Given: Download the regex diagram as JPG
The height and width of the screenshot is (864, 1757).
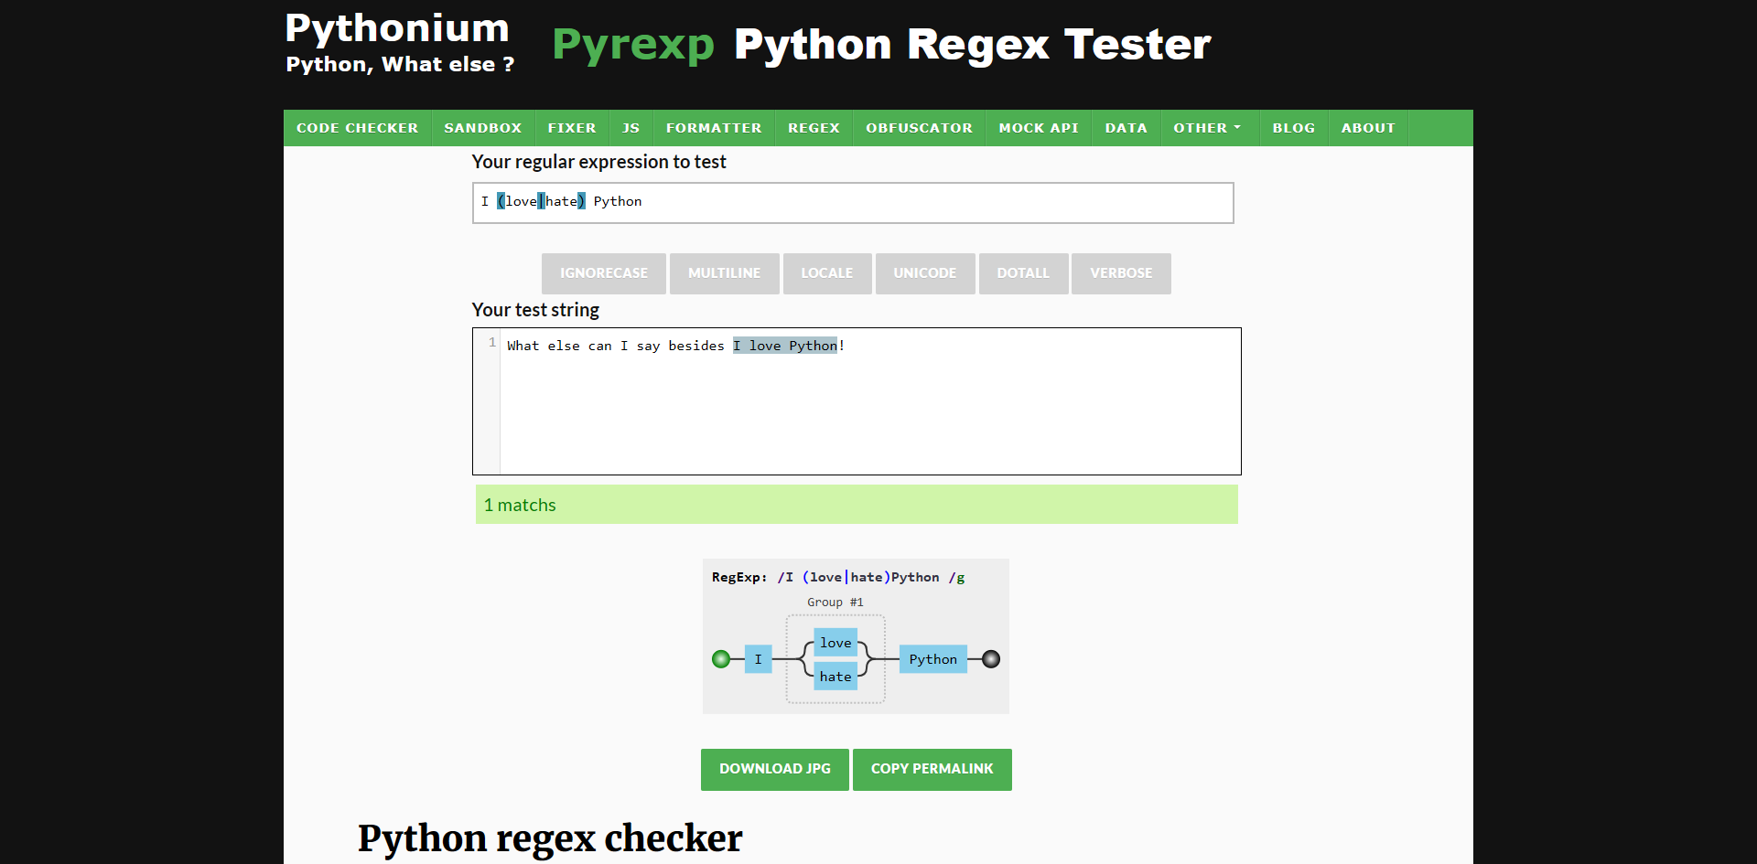Looking at the screenshot, I should click(x=775, y=770).
